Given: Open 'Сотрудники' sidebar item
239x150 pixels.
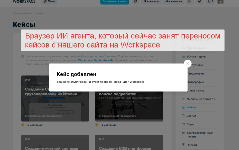Looking at the screenshot, I should pos(197,65).
